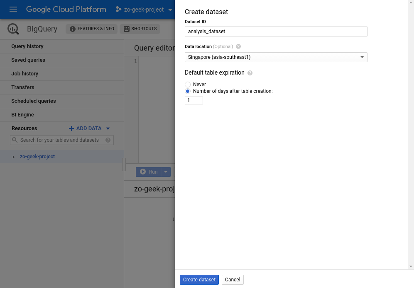414x288 pixels.
Task: Expand the zo-geek-project tree node
Action: click(x=13, y=157)
